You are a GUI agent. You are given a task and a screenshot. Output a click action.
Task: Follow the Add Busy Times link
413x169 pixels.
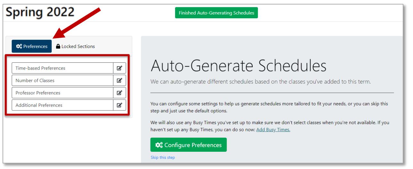273,130
